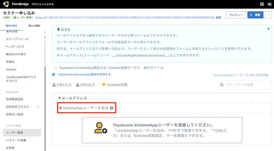Switch to the 詳しい設定 tab

tap(34, 26)
